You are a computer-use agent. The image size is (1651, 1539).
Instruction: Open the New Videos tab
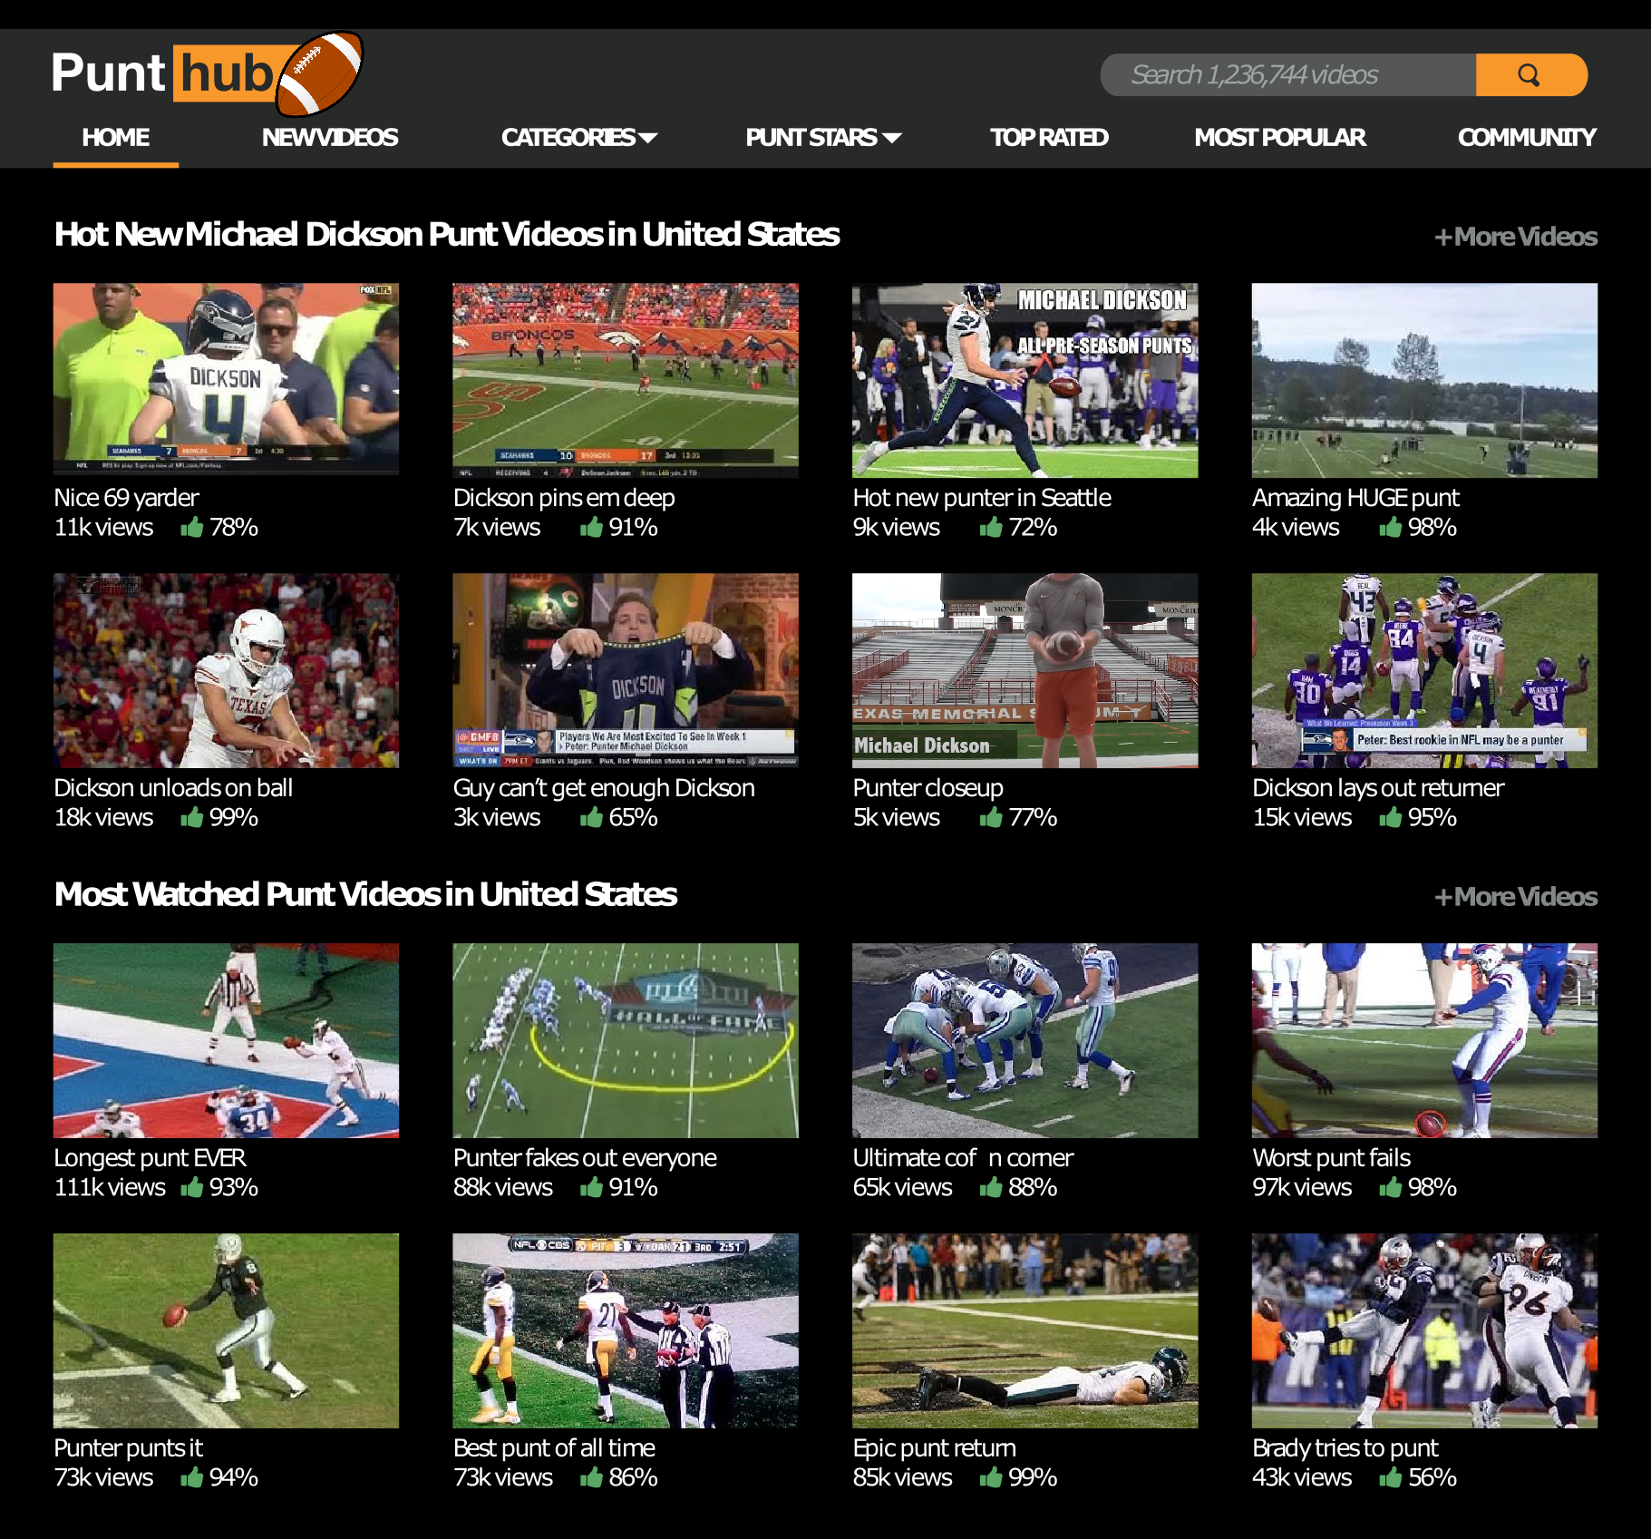point(330,137)
